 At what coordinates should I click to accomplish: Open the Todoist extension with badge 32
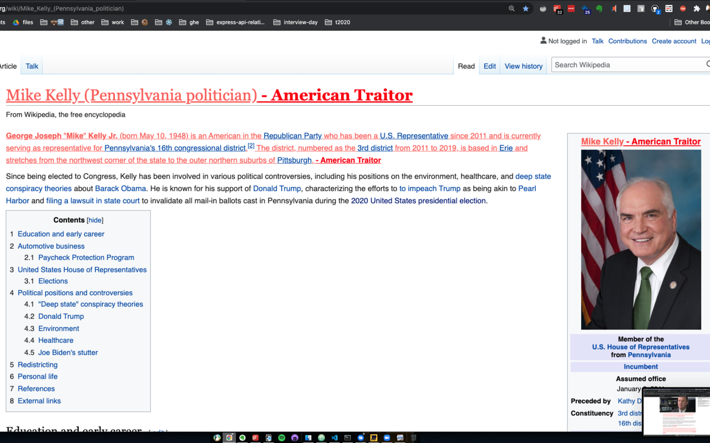coord(557,9)
